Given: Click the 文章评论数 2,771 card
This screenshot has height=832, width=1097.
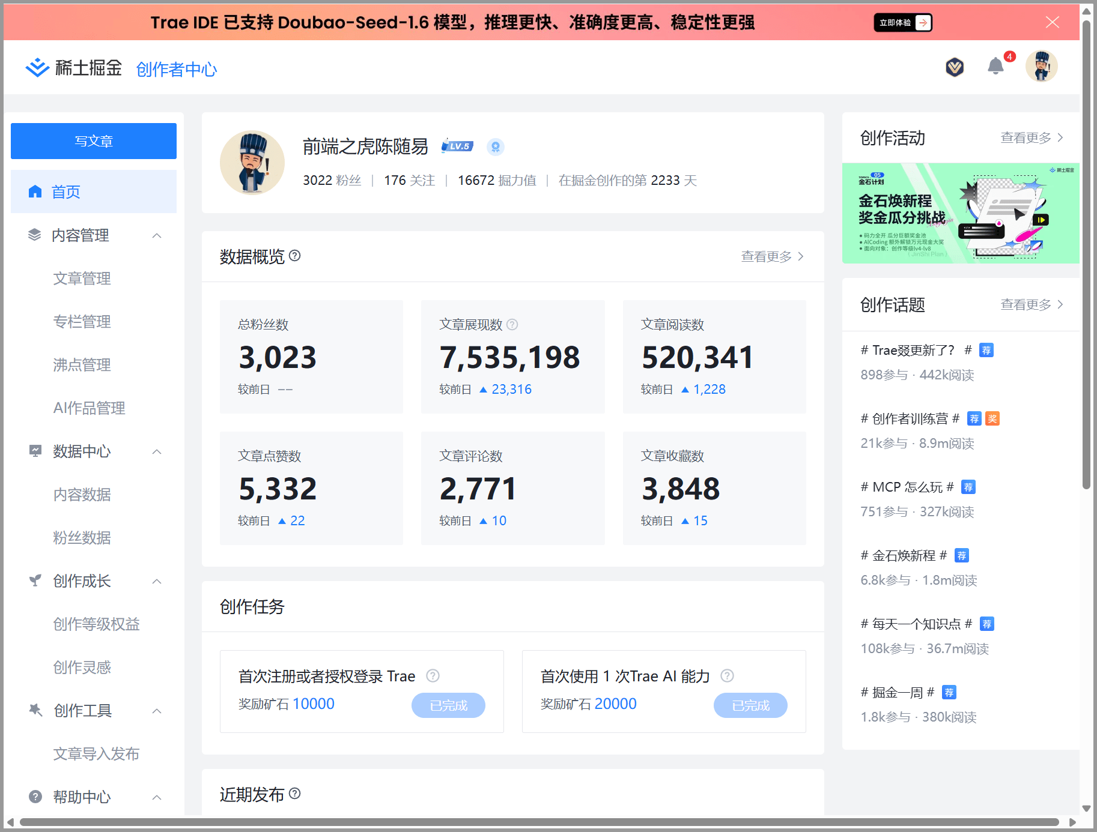Looking at the screenshot, I should [512, 488].
